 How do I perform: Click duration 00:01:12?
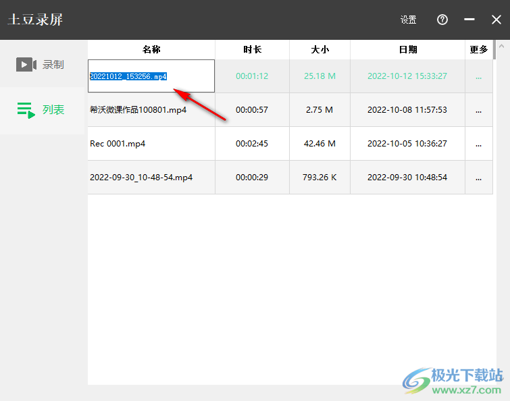pyautogui.click(x=252, y=76)
